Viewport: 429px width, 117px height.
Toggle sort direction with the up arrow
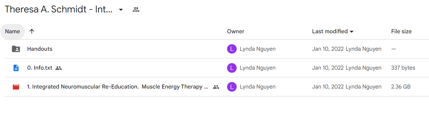[32, 31]
